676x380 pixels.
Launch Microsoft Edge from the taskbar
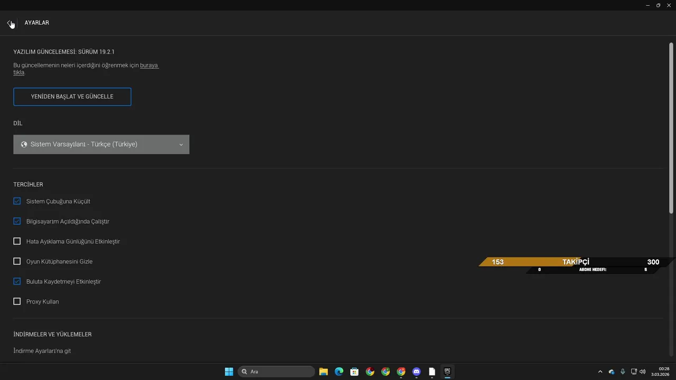(x=339, y=372)
